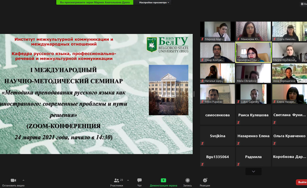The width and height of the screenshot is (307, 188).
Task: Click the camera icon to stop video
Action: click(13, 180)
